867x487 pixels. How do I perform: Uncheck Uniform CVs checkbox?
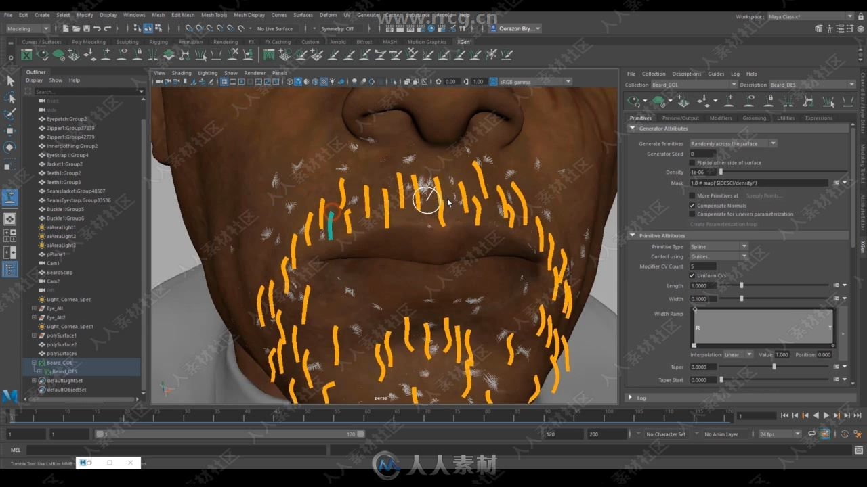coord(692,275)
